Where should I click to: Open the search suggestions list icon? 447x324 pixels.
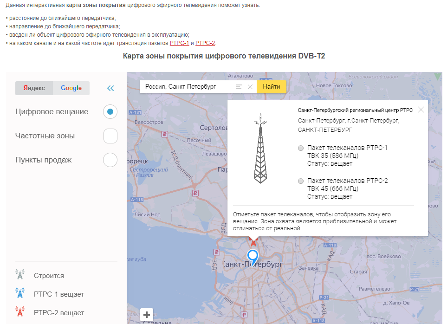[239, 87]
